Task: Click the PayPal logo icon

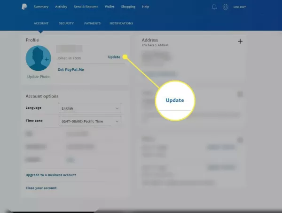Action: [24, 7]
